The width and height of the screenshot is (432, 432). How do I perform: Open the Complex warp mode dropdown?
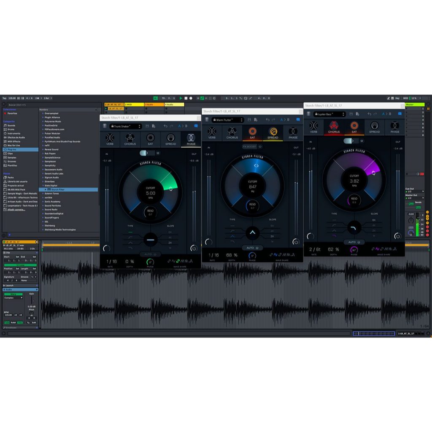click(13, 298)
